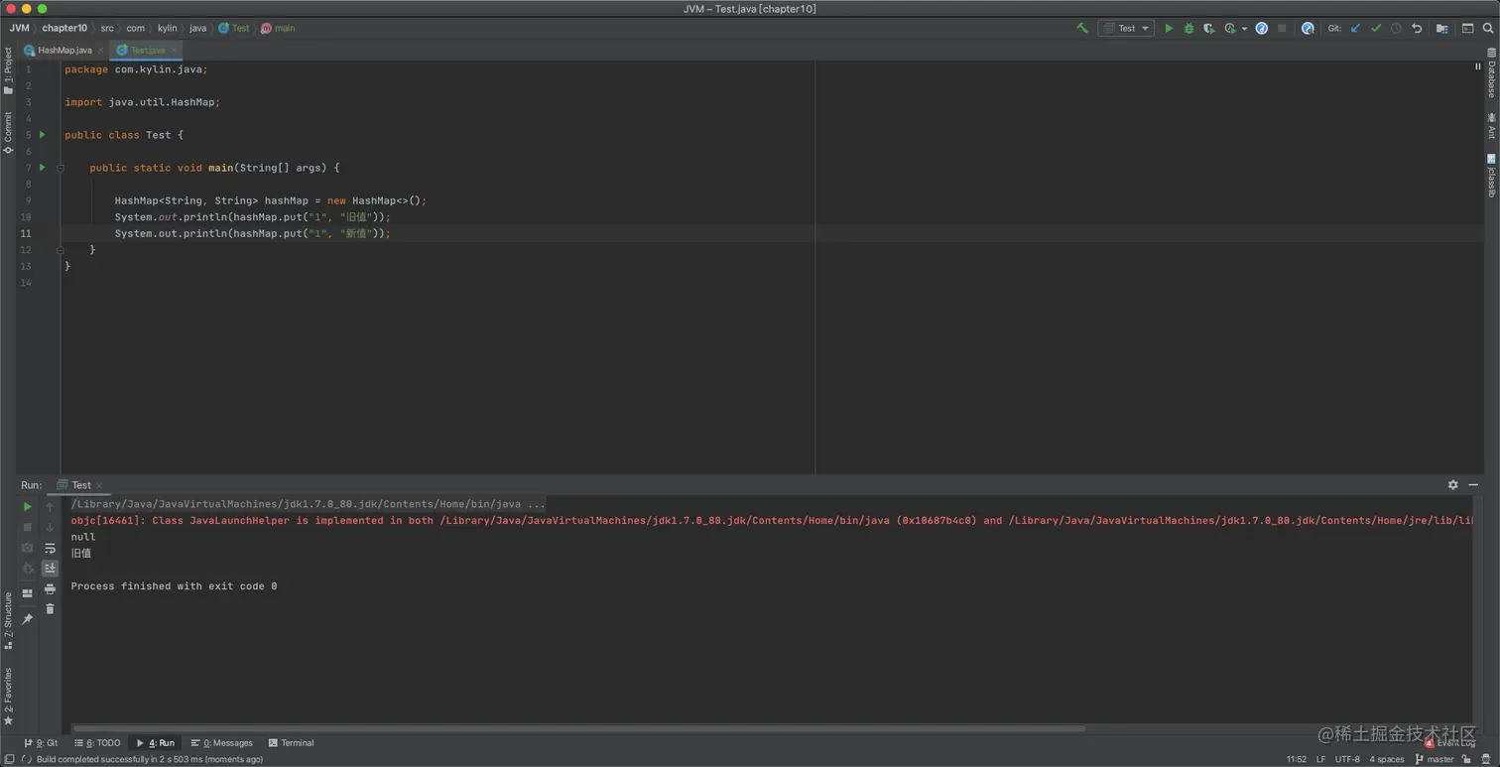The width and height of the screenshot is (1500, 767).
Task: Click Stop square in Run panel
Action: 28,527
